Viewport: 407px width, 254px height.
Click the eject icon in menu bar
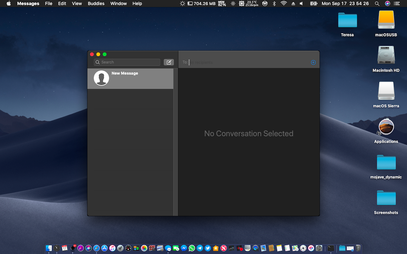(293, 3)
